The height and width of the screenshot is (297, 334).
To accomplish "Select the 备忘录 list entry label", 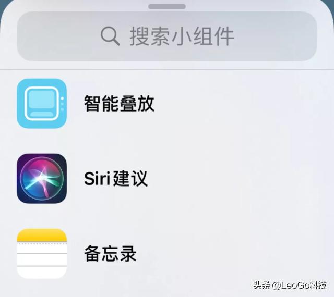I will tap(110, 253).
